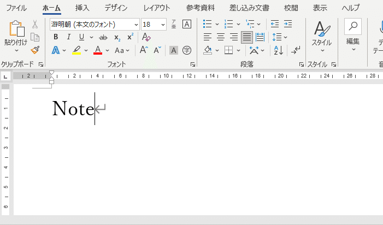
Task: Toggle underline formatting
Action: [81, 37]
